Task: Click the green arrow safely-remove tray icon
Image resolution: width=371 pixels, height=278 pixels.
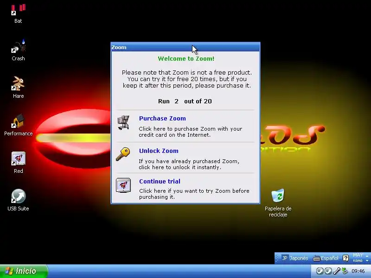Action: pos(345,271)
